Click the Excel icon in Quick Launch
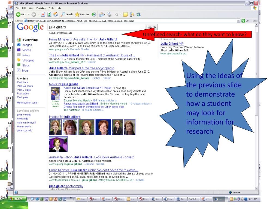 click(42, 199)
